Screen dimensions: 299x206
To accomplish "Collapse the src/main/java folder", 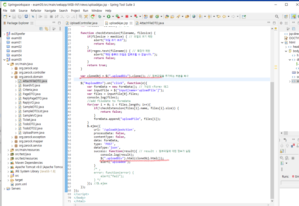I will (x=8, y=64).
